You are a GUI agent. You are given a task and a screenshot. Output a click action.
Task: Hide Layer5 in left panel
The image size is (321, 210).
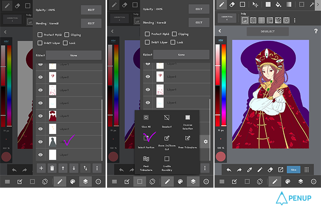click(40, 116)
